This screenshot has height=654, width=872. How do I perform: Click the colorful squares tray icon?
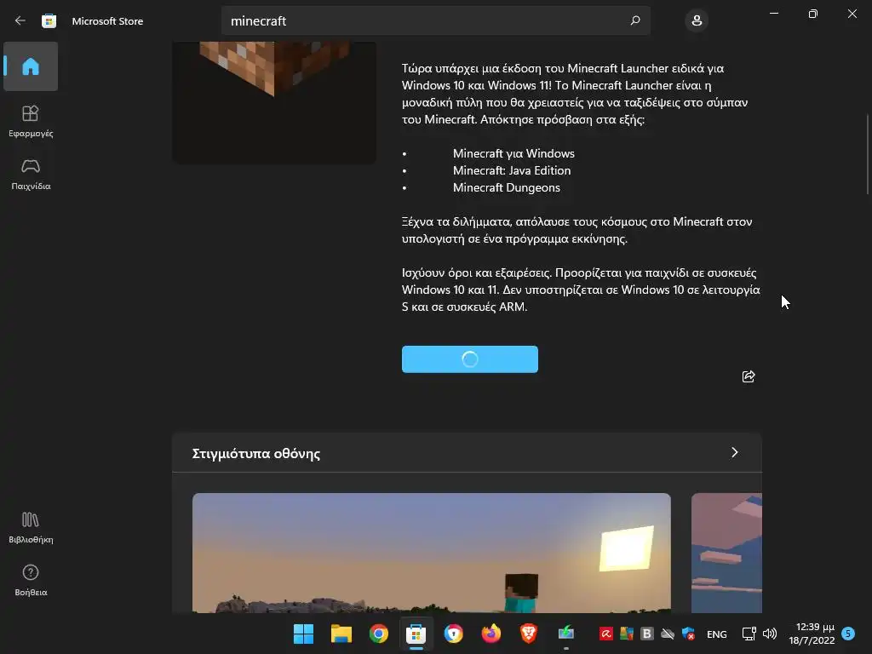(626, 634)
